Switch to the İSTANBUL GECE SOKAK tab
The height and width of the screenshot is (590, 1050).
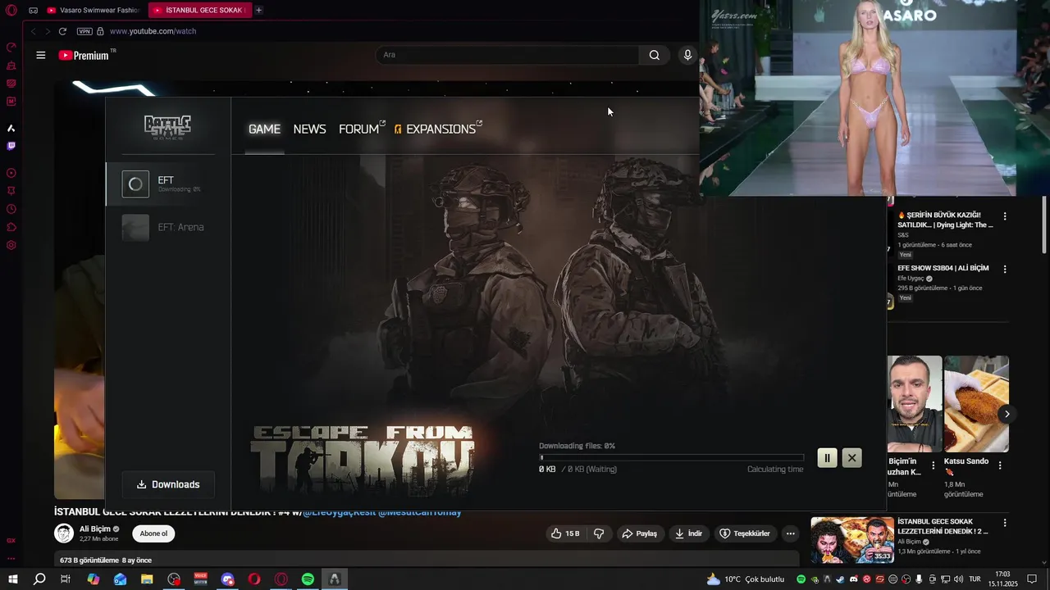click(201, 10)
